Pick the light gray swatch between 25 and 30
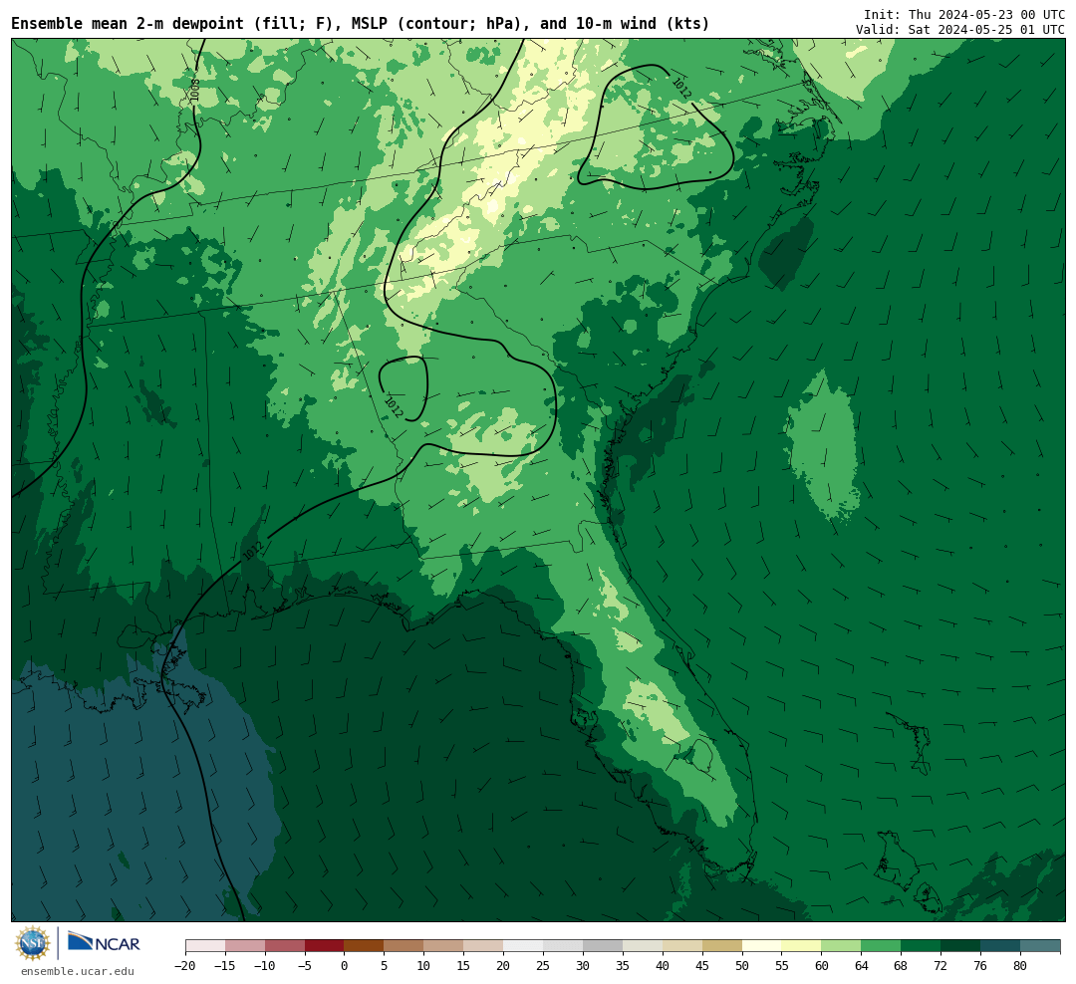This screenshot has height=984, width=1076. click(x=563, y=946)
